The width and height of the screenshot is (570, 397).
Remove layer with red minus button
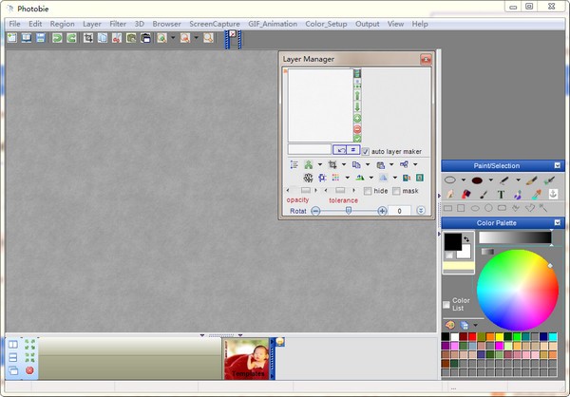[x=357, y=129]
